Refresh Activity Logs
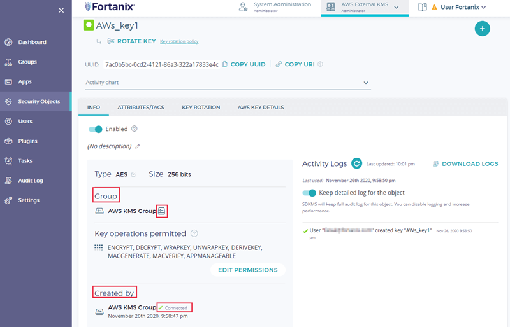Screen dimensions: 510x327 [x=356, y=163]
